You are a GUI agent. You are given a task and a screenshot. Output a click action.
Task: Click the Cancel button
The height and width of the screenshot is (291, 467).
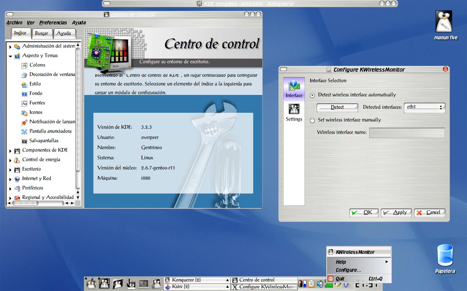pos(430,212)
